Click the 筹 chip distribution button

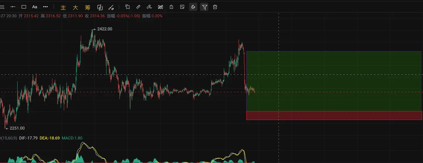point(88,7)
